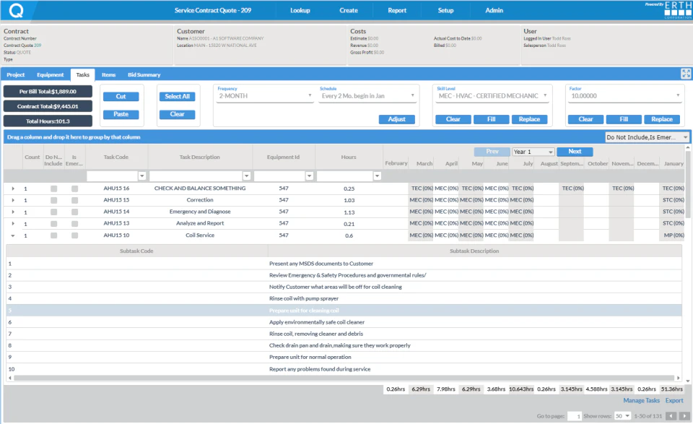Click the Adjust button under Schedule
The width and height of the screenshot is (693, 424).
click(398, 119)
